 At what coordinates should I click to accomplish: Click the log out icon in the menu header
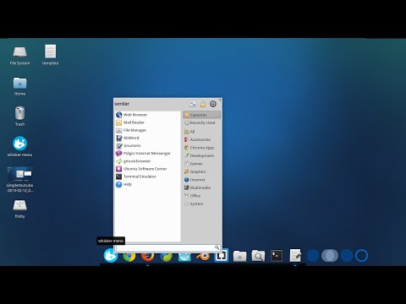click(x=213, y=104)
